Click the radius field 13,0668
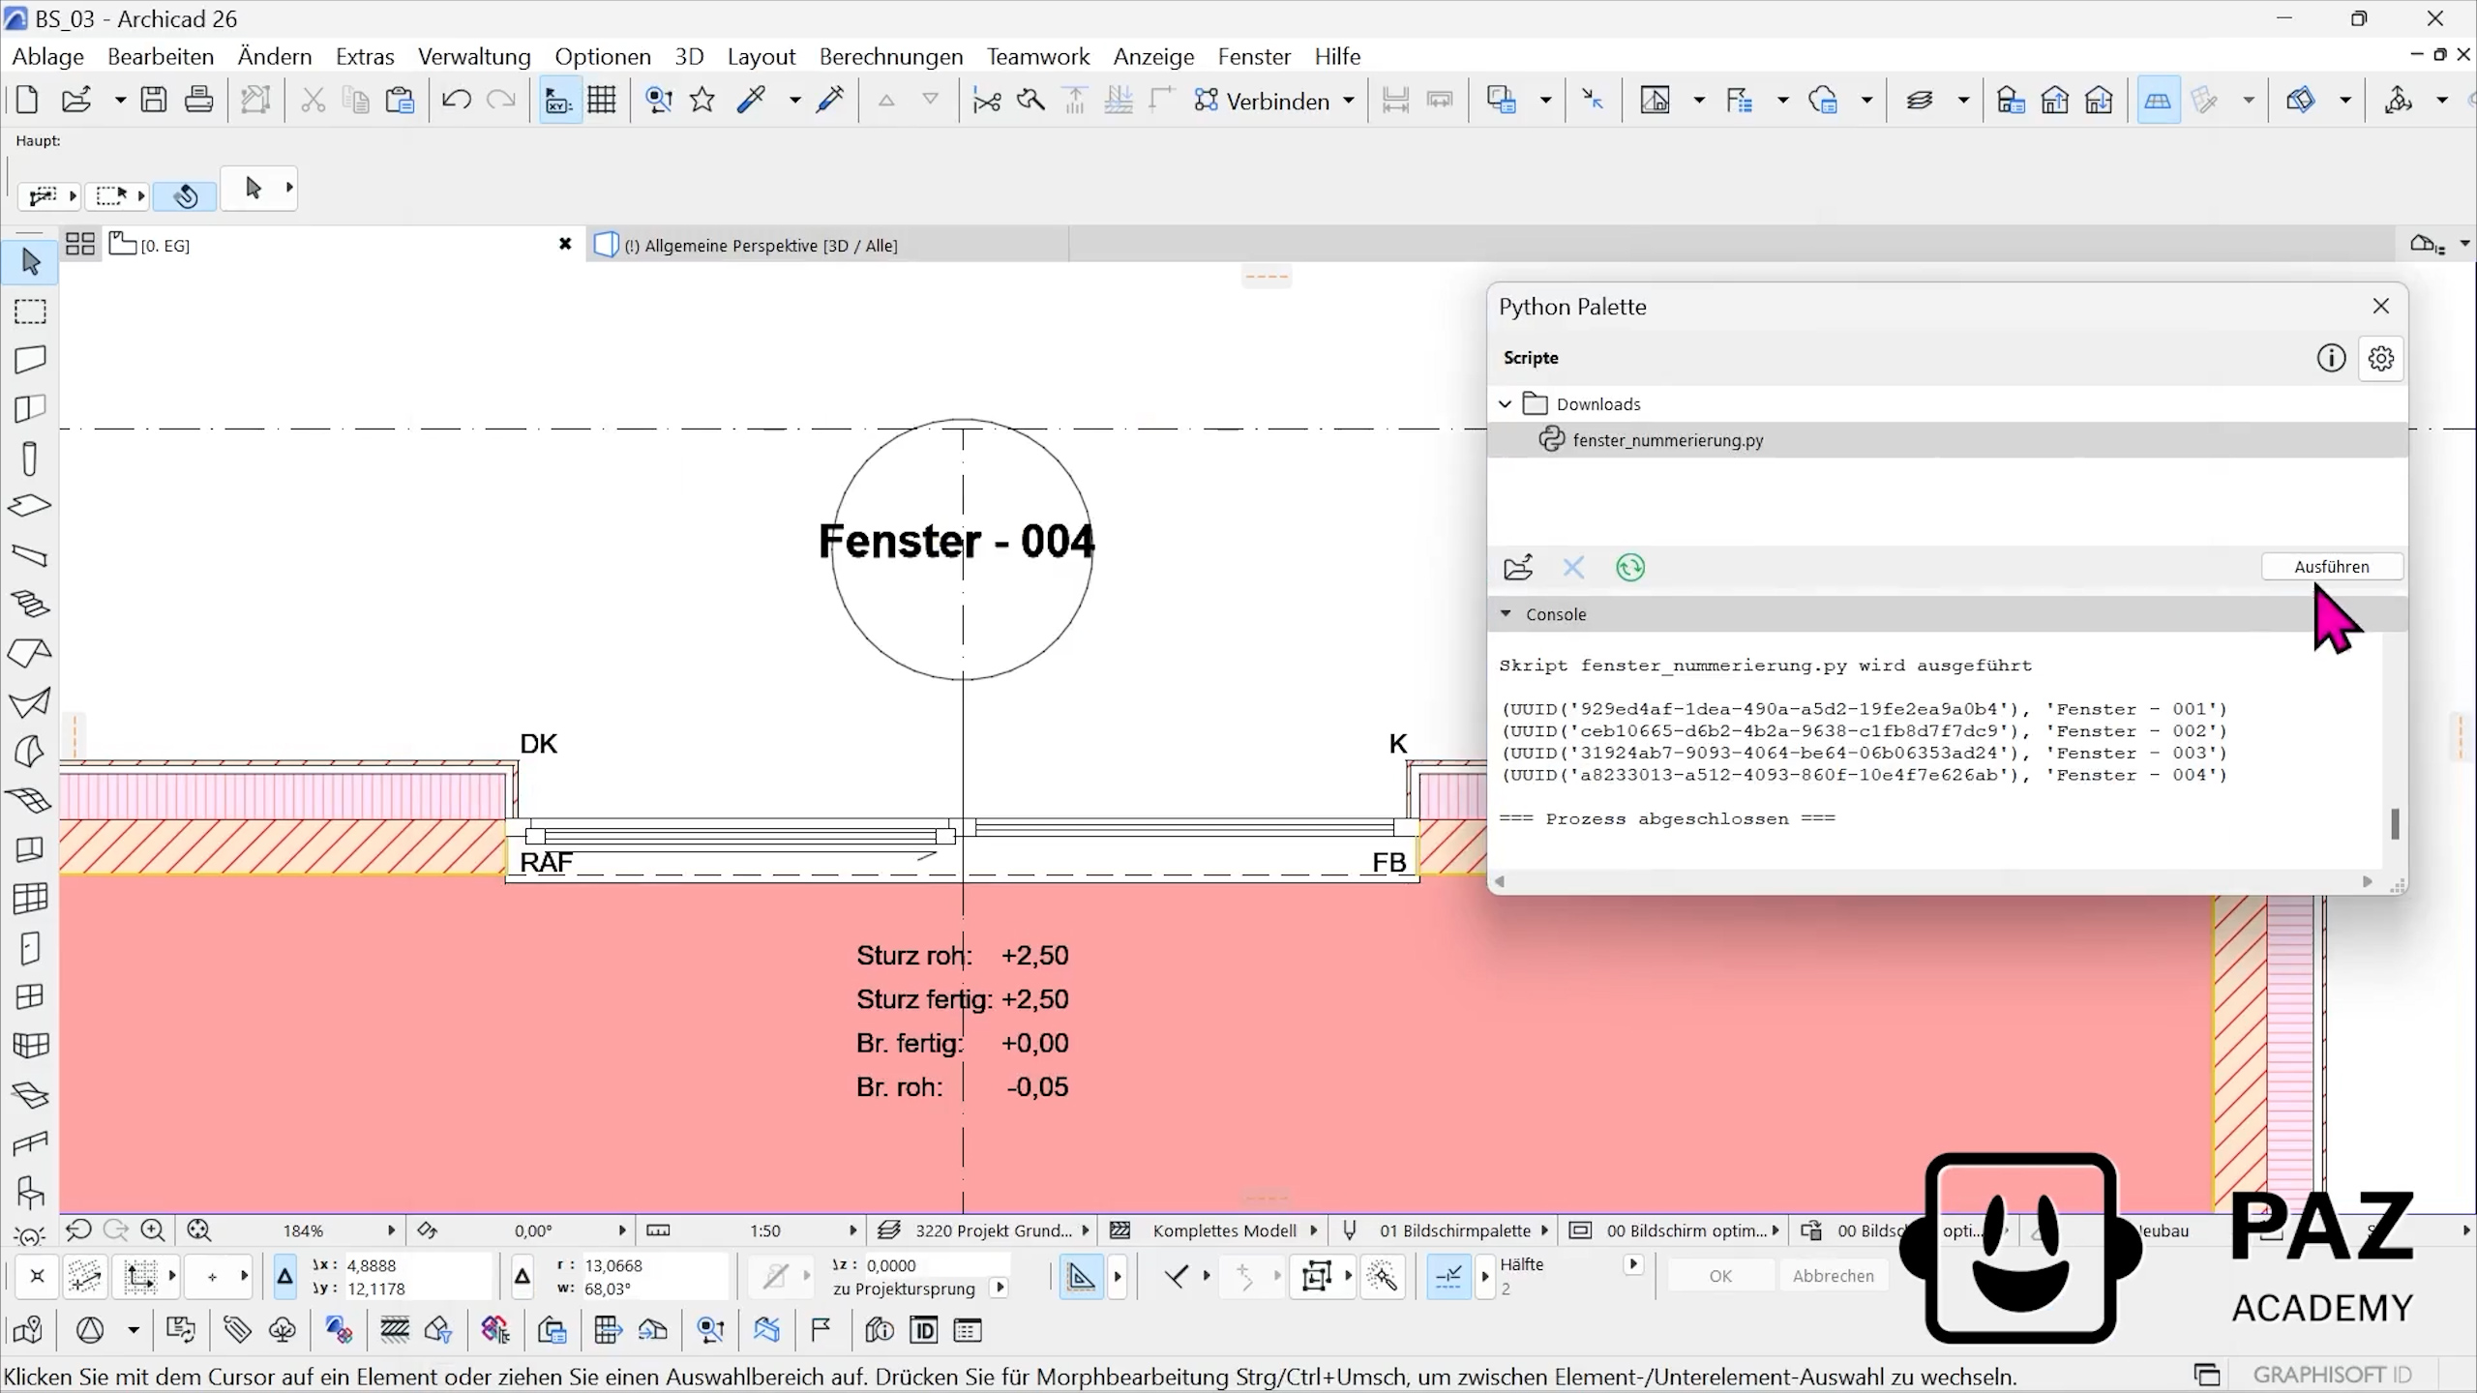Viewport: 2477px width, 1393px height. click(x=654, y=1265)
